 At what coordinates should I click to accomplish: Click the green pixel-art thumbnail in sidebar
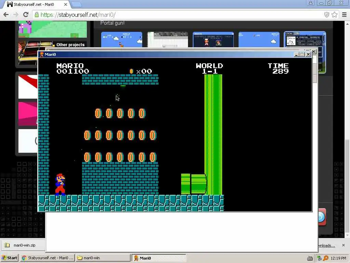coord(53,29)
